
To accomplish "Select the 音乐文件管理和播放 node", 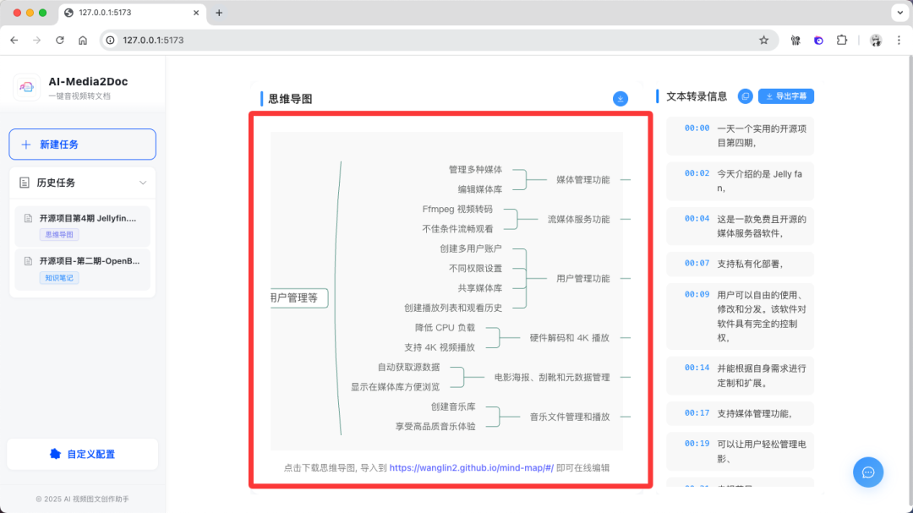I will coord(570,417).
